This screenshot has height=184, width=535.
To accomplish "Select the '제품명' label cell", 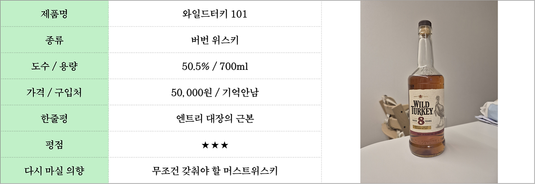I will 54,14.
